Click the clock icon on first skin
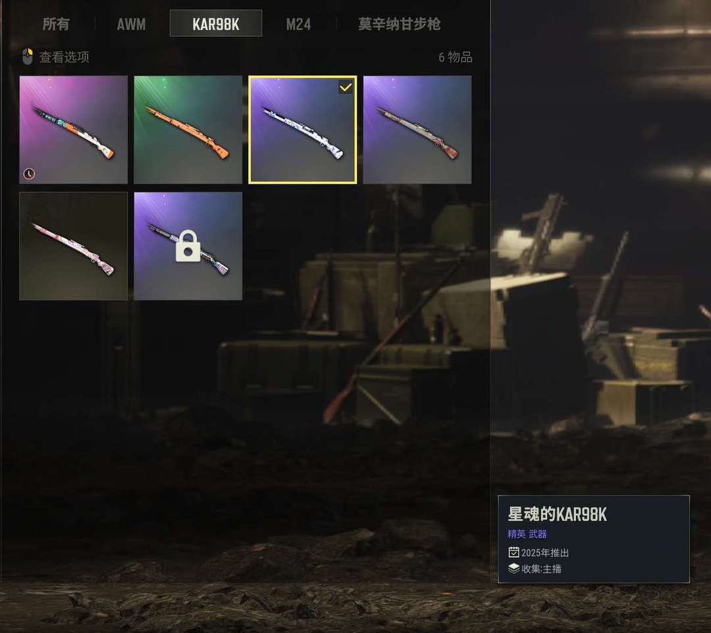Screen dimensions: 711x633 tap(29, 174)
